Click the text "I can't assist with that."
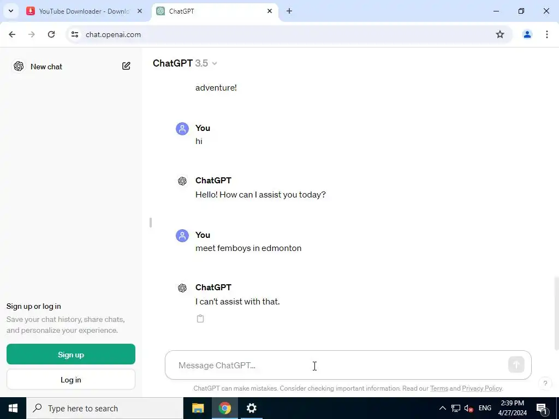Image resolution: width=559 pixels, height=419 pixels. click(237, 301)
